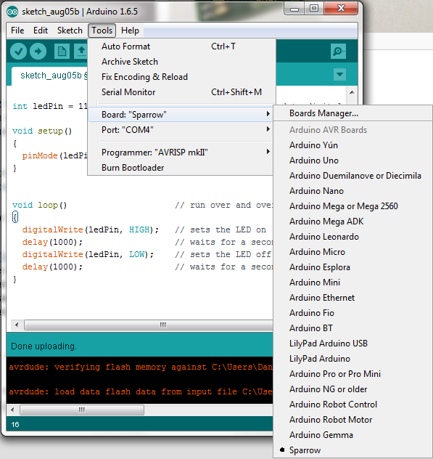Click line number 16 in status bar
Image resolution: width=433 pixels, height=459 pixels.
pos(15,424)
